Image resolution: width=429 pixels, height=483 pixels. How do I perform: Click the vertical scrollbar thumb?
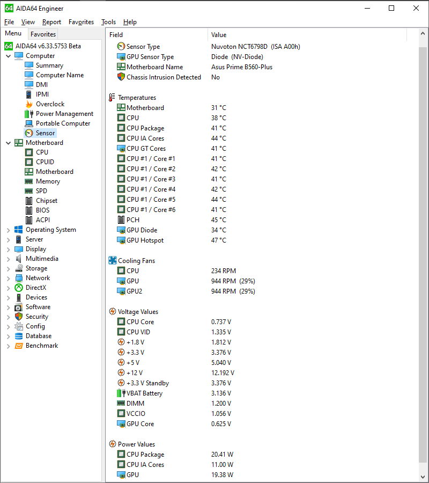(423, 255)
